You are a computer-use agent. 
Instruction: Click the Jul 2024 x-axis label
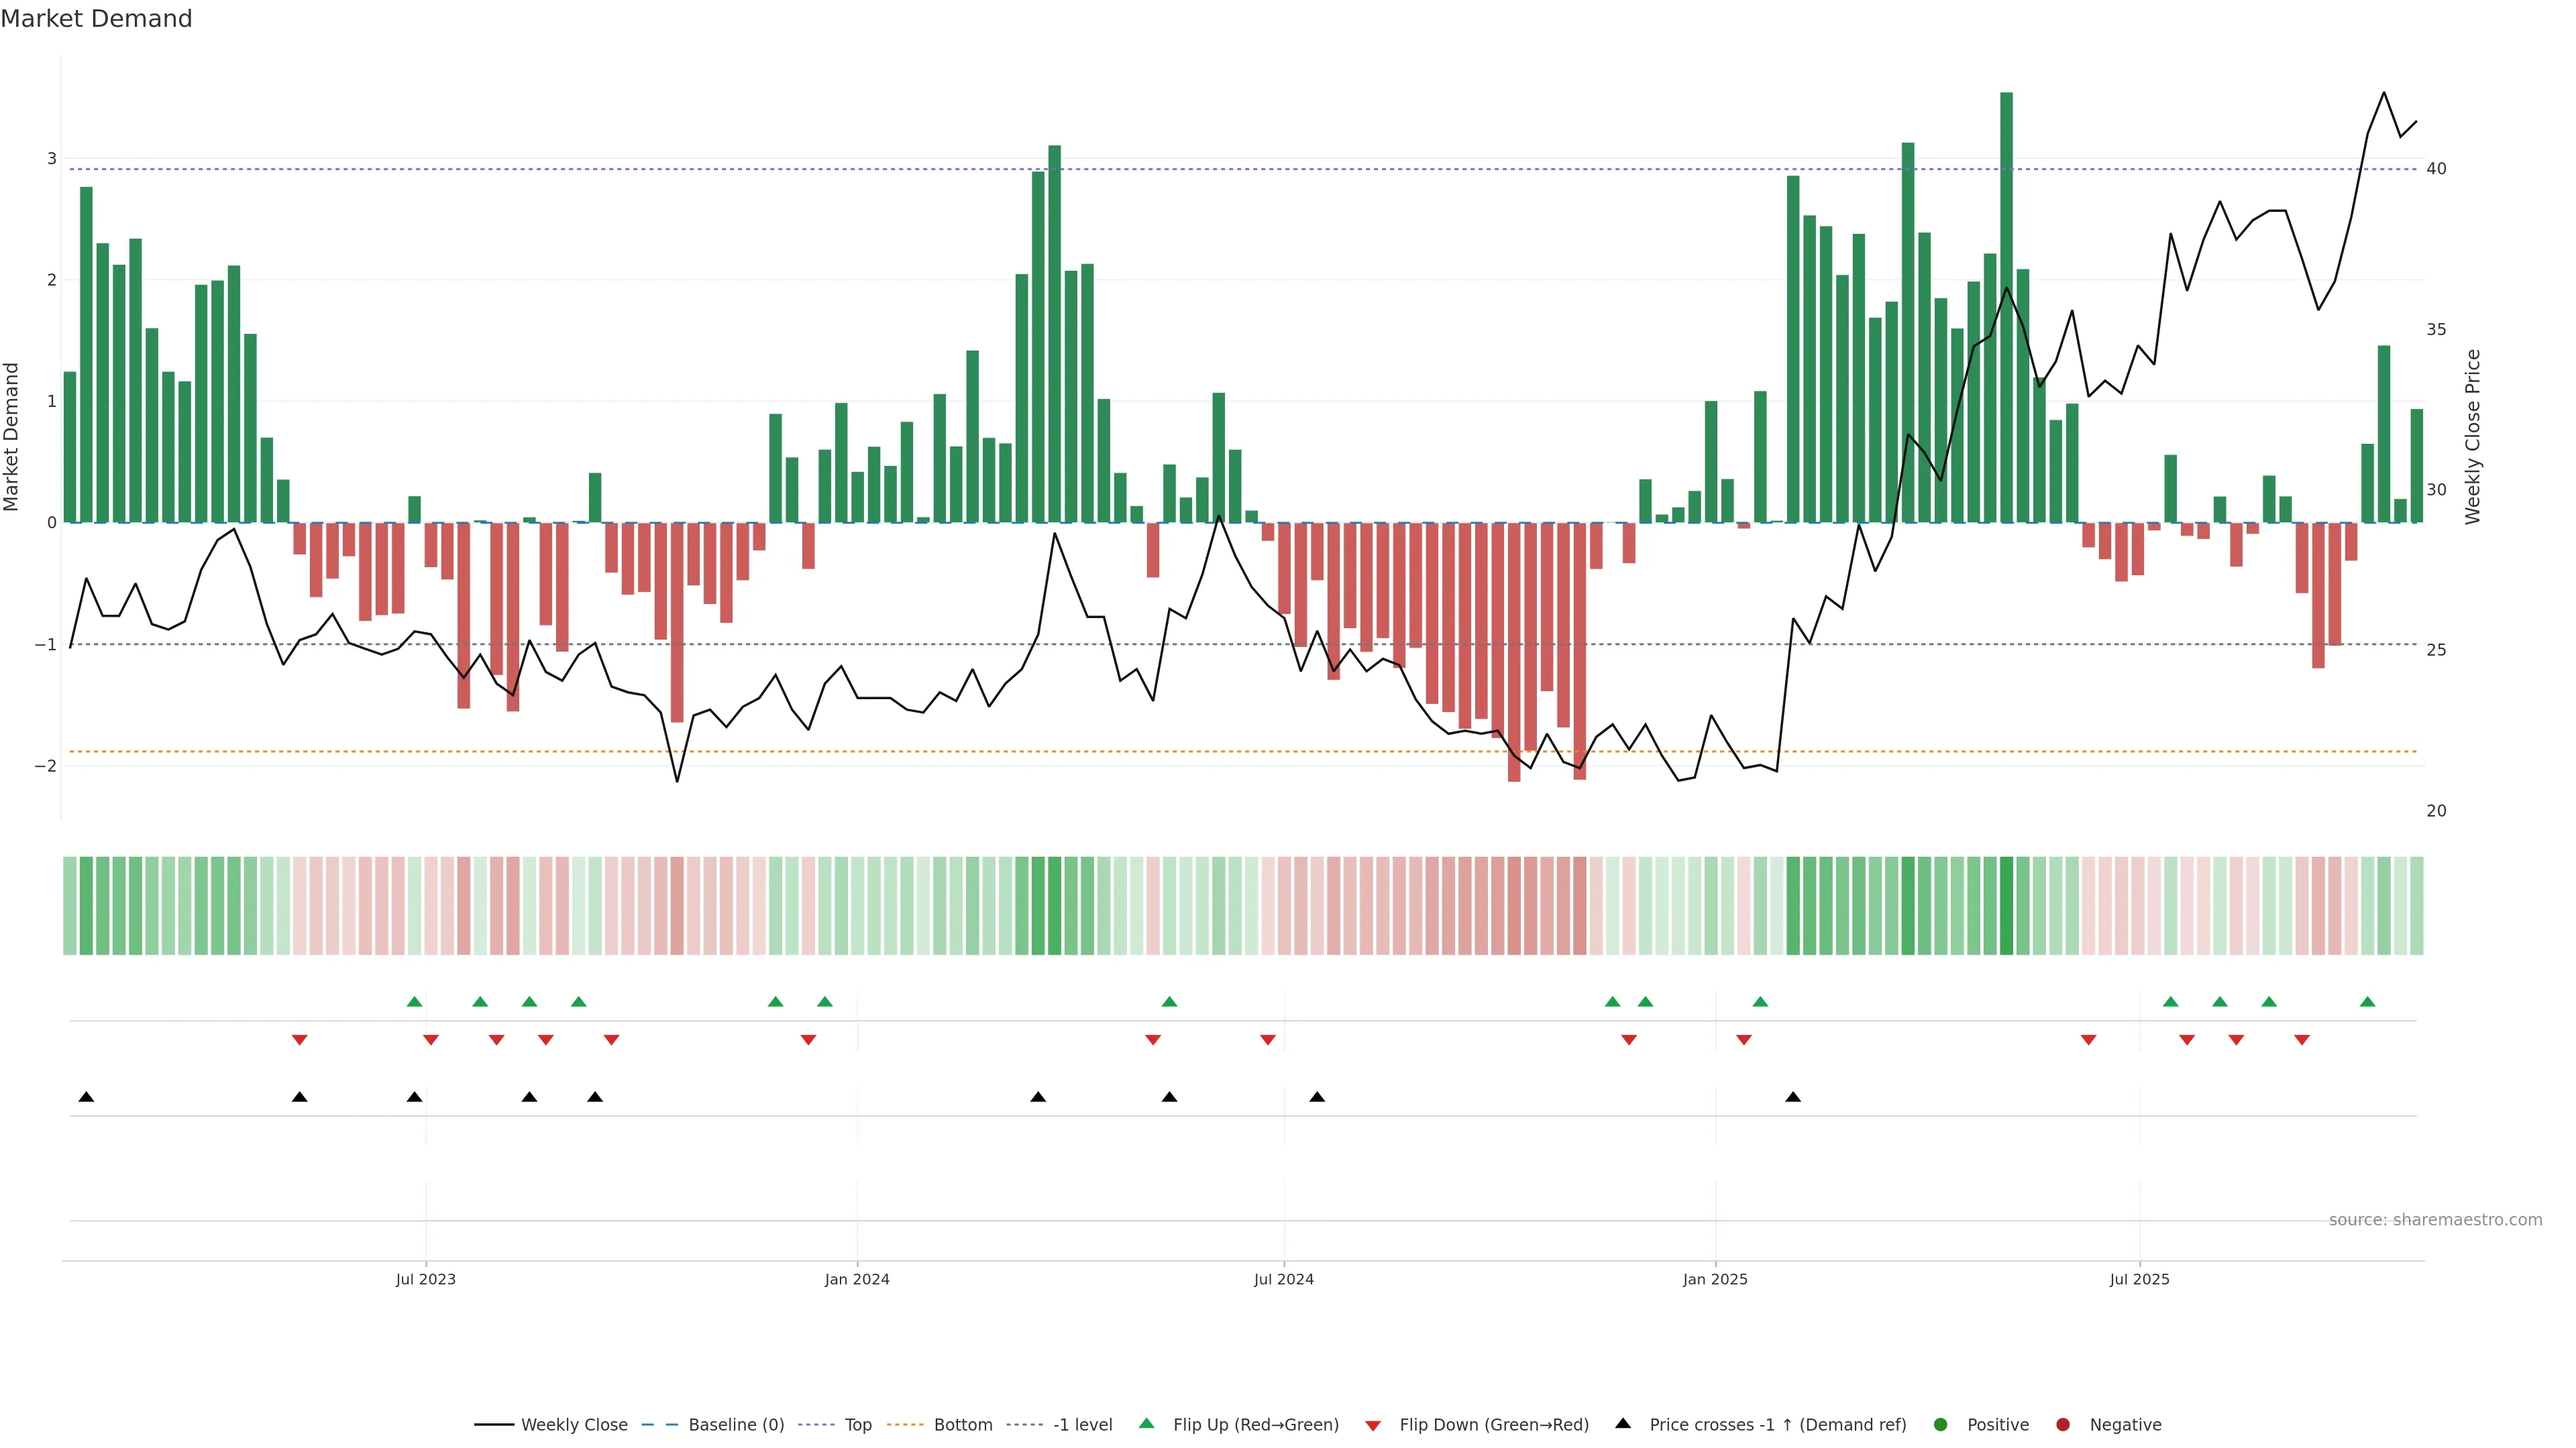1284,1279
